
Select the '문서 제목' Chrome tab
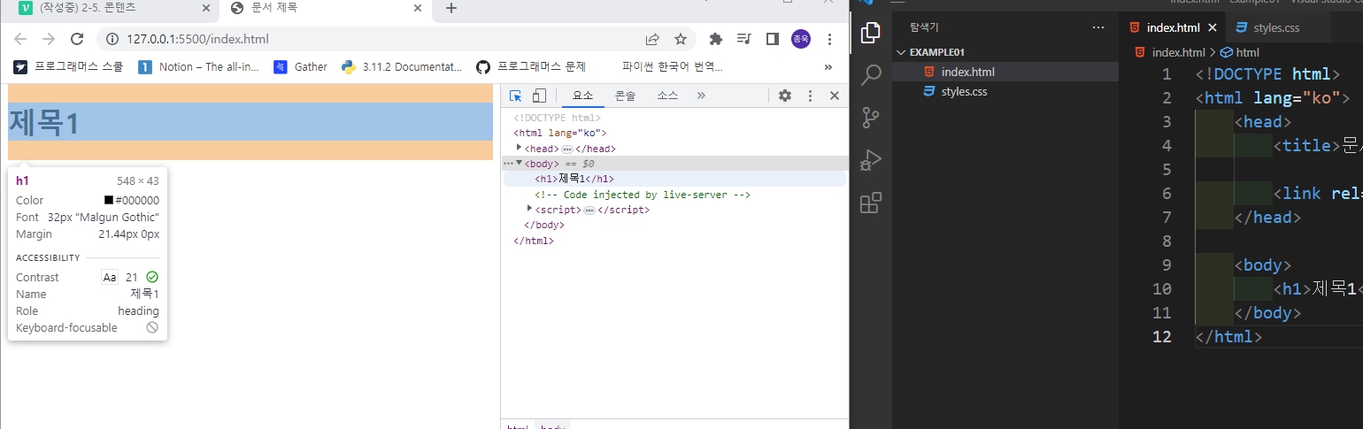(x=326, y=8)
